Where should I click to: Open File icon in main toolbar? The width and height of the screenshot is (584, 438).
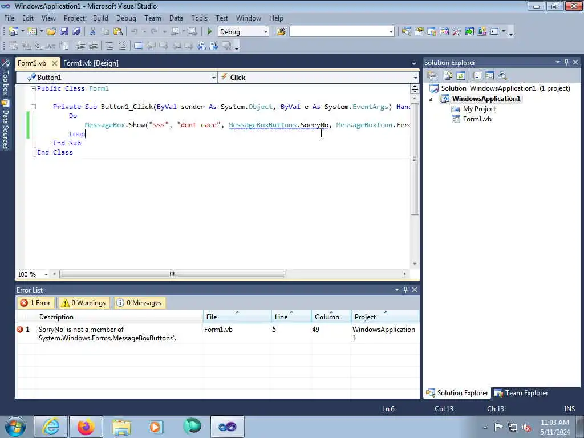pos(51,32)
